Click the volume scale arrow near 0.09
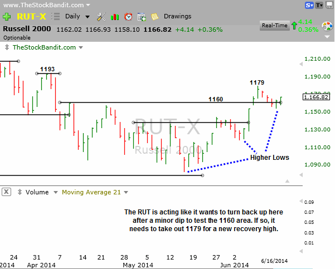335x269 pixels. pos(301,201)
